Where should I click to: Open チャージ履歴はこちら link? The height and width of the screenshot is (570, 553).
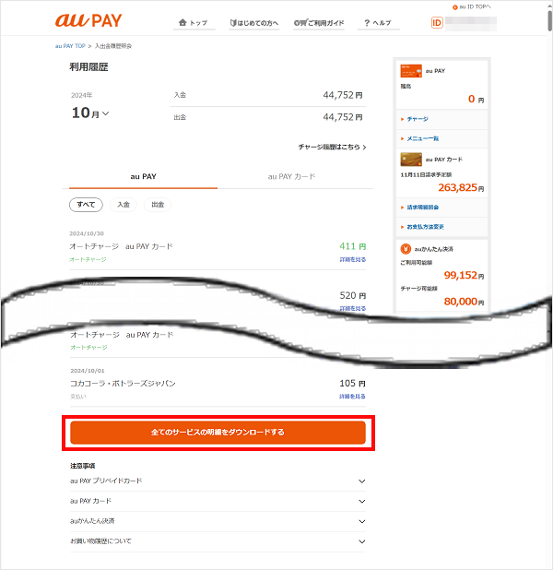click(332, 147)
